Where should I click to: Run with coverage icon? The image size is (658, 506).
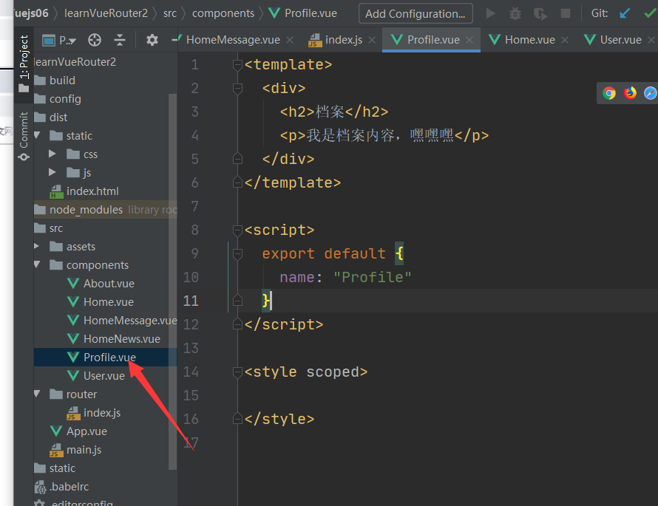pos(540,14)
